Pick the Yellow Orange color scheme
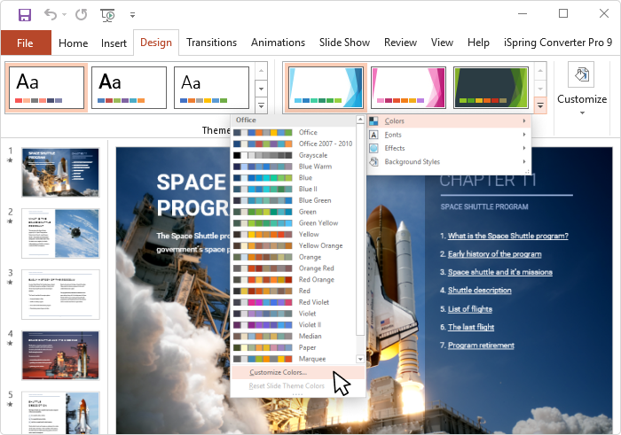Screen dimensions: 621x435 pos(293,245)
